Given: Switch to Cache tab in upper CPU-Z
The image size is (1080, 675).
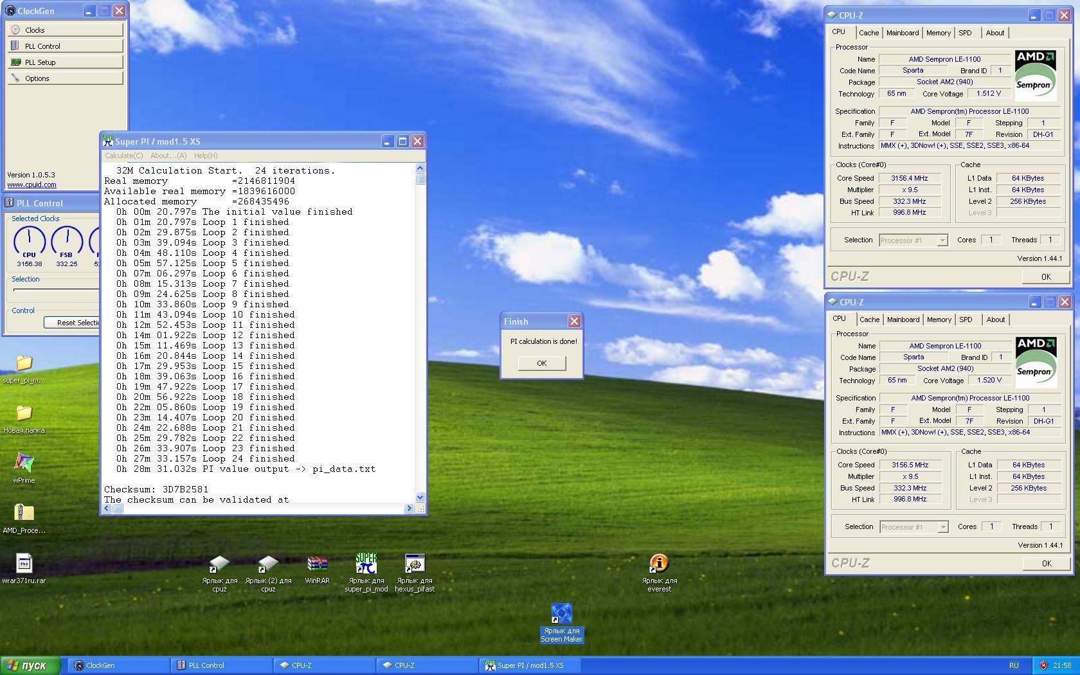Looking at the screenshot, I should coord(869,33).
